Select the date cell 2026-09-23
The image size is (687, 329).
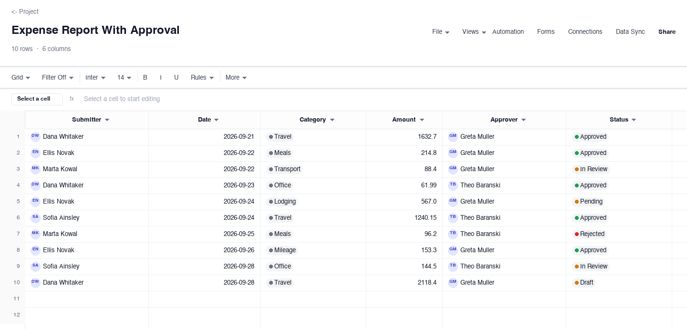click(x=204, y=185)
